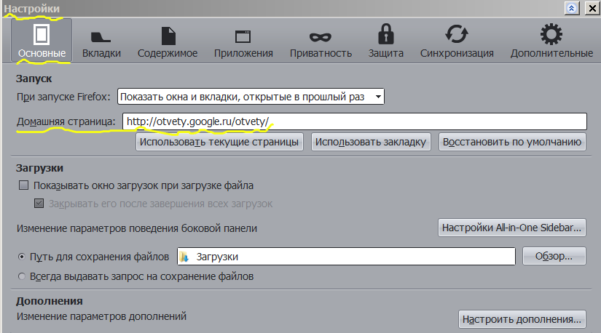The width and height of the screenshot is (601, 333).
Task: Click the Дополнения section heading
Action: coord(49,301)
